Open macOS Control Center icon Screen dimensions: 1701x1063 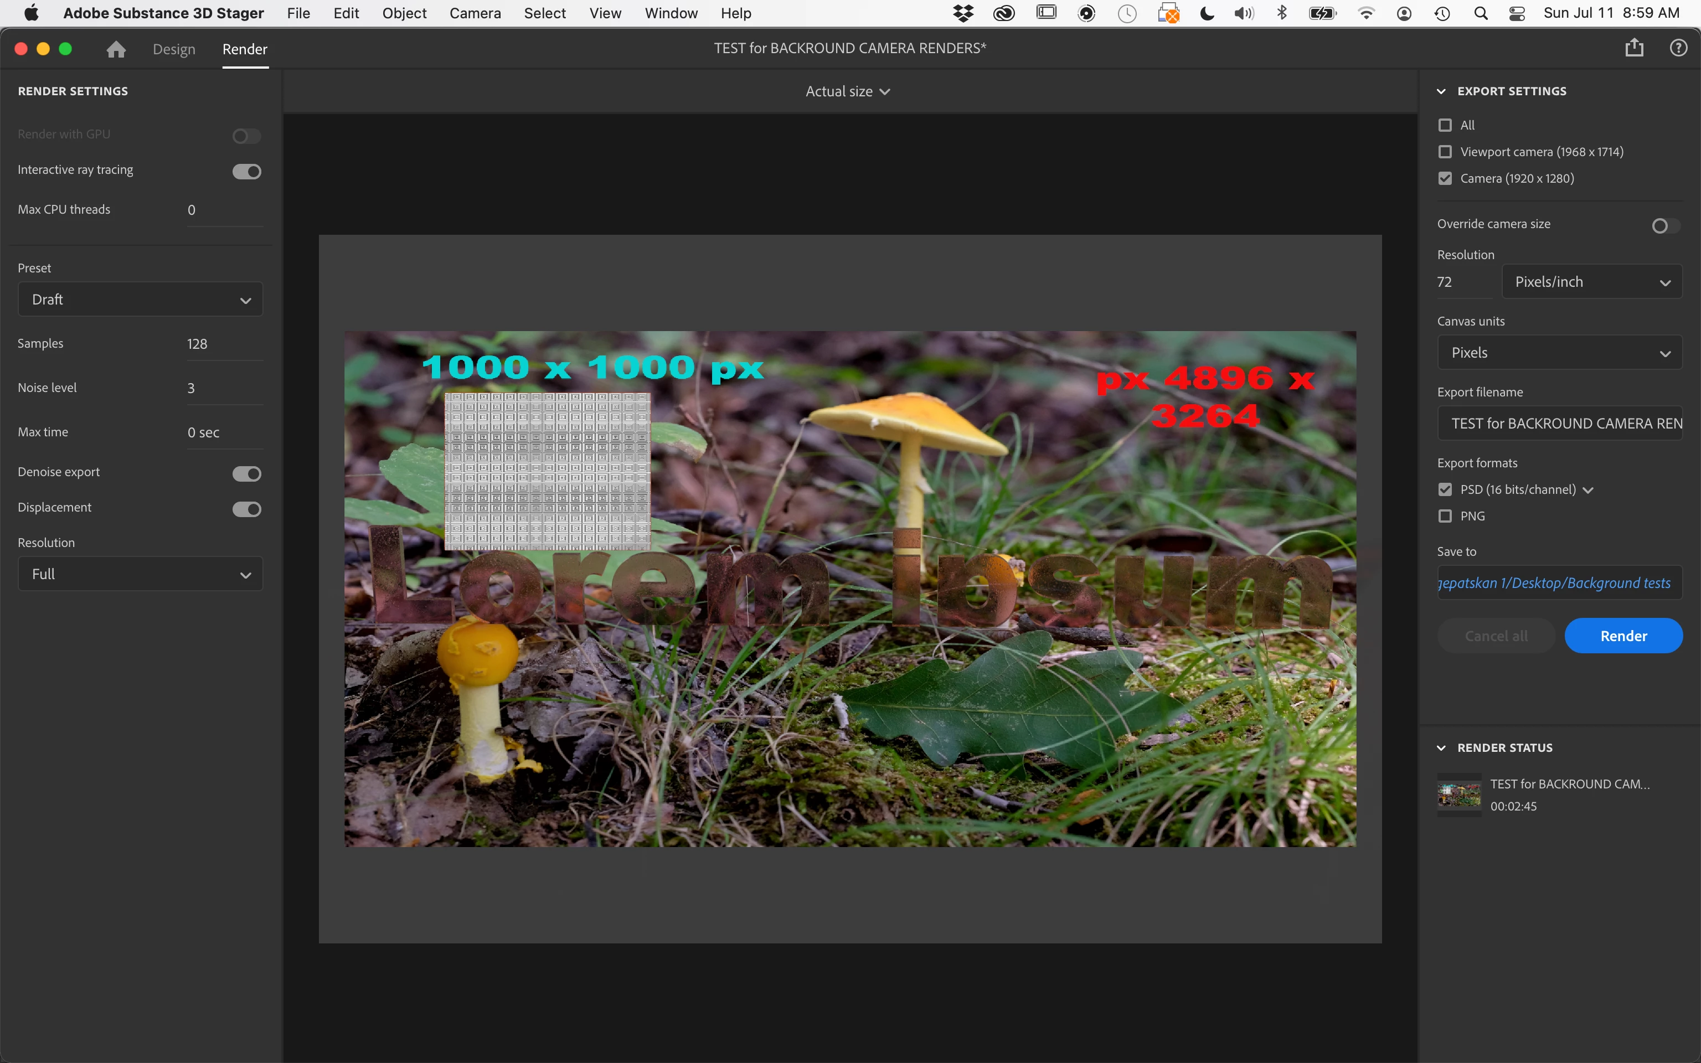tap(1517, 13)
